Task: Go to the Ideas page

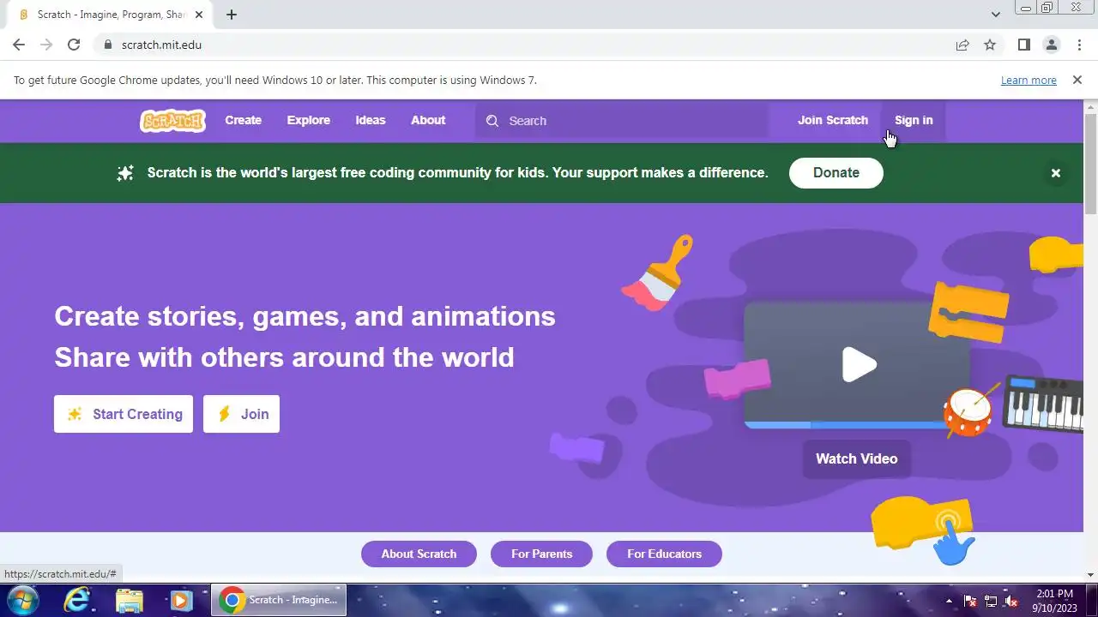Action: (371, 121)
